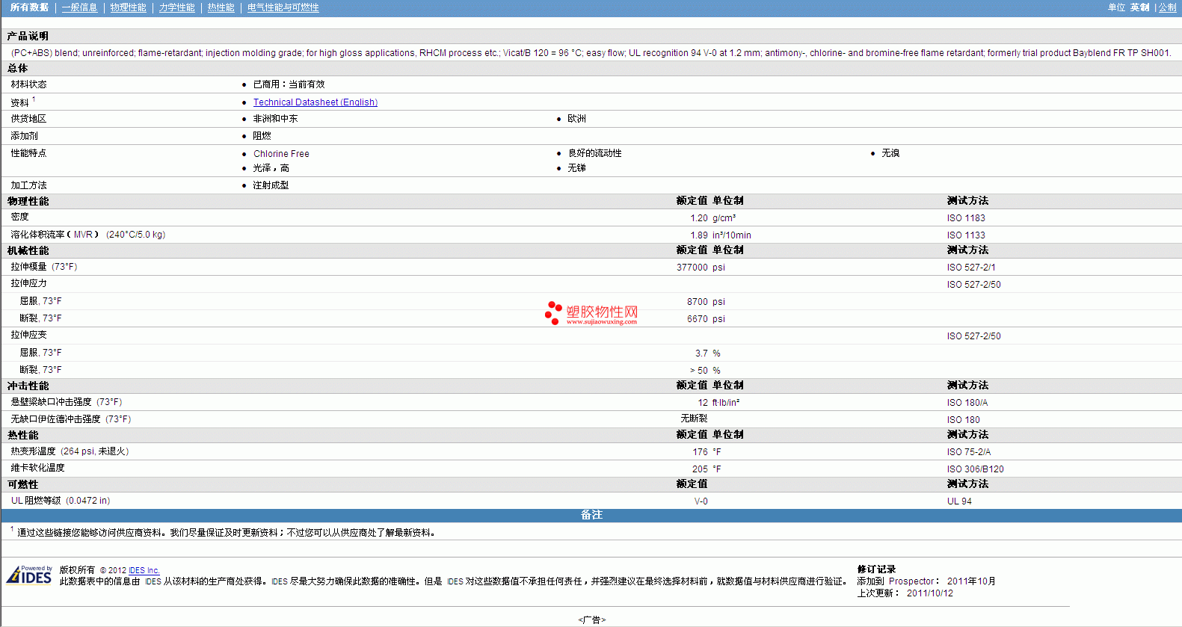Click the 維卡软化温度 row label

[x=37, y=468]
